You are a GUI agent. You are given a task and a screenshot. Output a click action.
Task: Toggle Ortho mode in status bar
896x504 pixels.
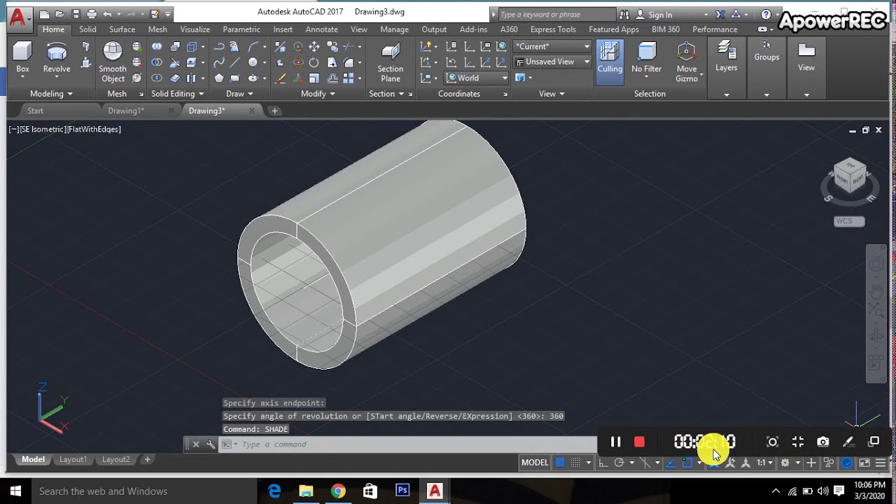pyautogui.click(x=603, y=463)
